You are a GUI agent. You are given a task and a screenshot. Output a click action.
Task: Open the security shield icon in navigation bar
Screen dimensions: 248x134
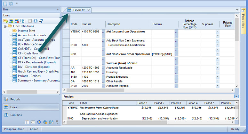point(39,122)
